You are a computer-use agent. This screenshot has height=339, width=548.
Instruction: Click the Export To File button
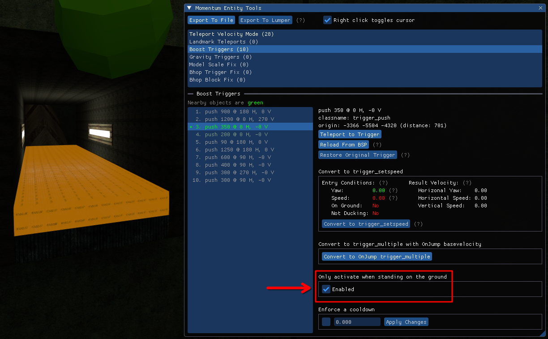coord(211,20)
